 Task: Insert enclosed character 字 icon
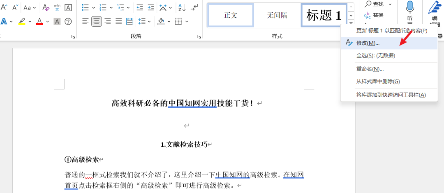click(x=68, y=21)
